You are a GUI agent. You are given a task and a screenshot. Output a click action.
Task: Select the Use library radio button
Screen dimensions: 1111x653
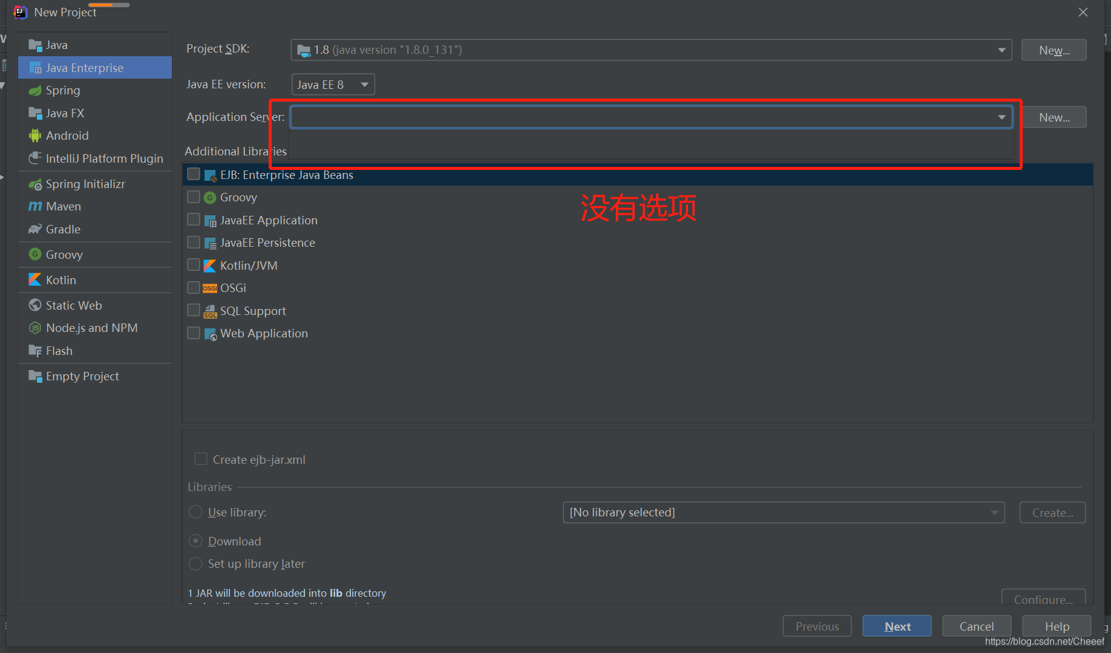[195, 512]
